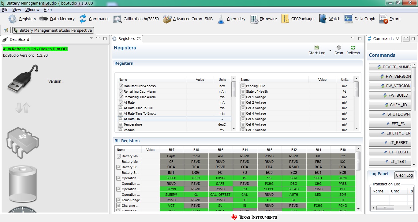
Task: Open the Window menu
Action: pyautogui.click(x=32, y=10)
